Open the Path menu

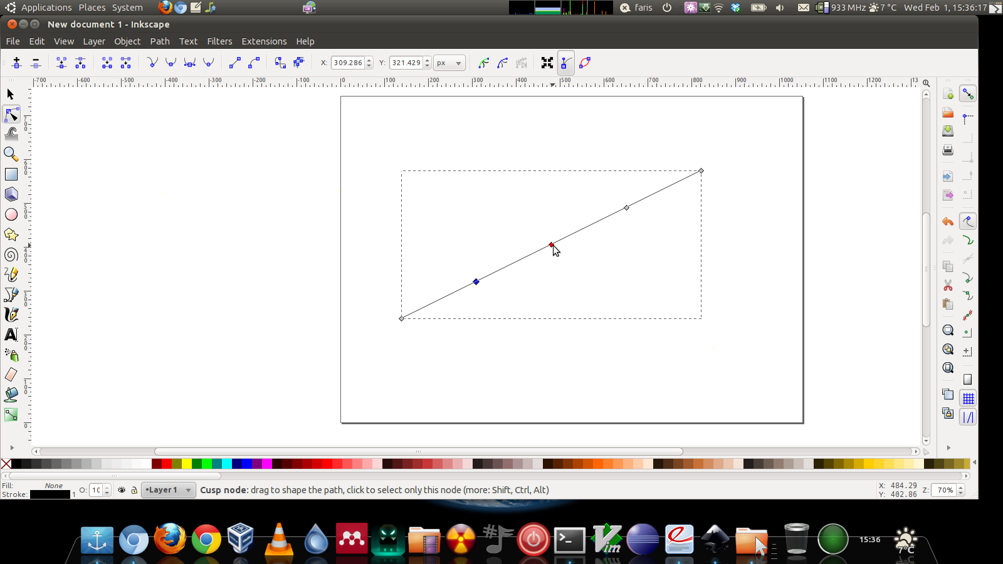tap(160, 41)
